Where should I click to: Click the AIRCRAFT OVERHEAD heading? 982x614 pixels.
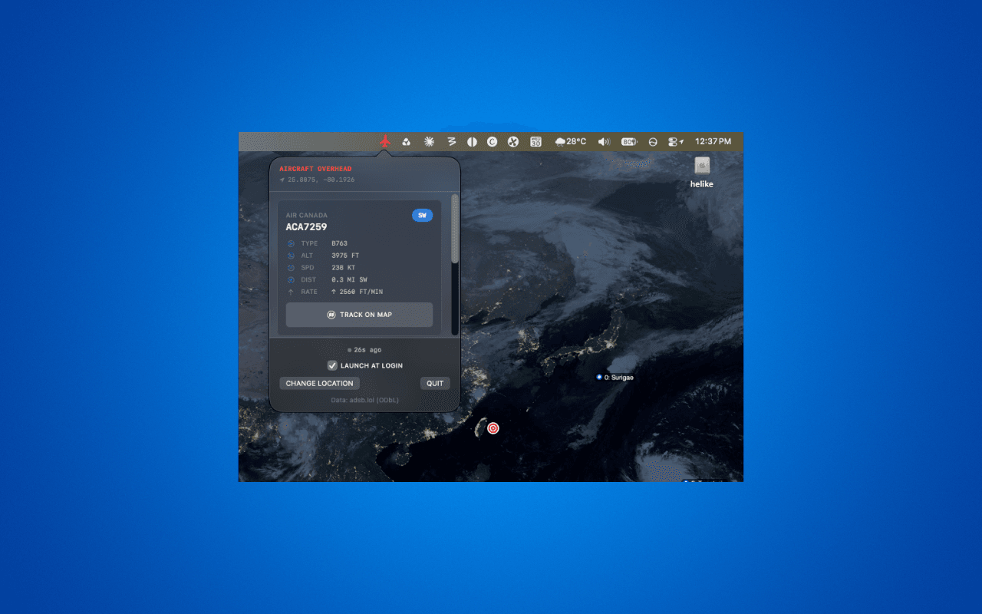click(315, 169)
